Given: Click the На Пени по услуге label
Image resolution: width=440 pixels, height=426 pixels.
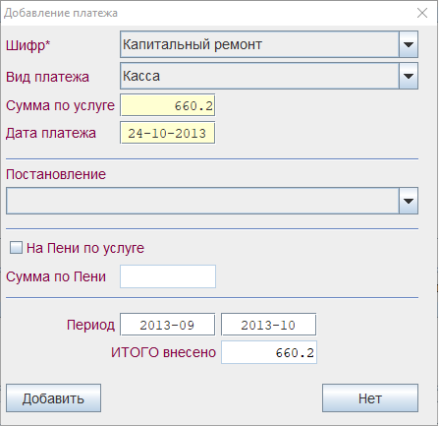Looking at the screenshot, I should 85,248.
